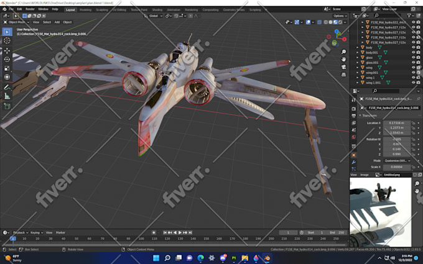
Task: Open the Edit menu
Action: click(19, 9)
